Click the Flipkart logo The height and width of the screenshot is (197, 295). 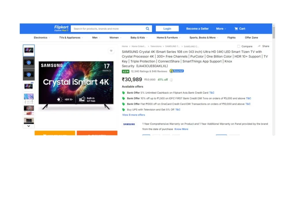tap(61, 28)
